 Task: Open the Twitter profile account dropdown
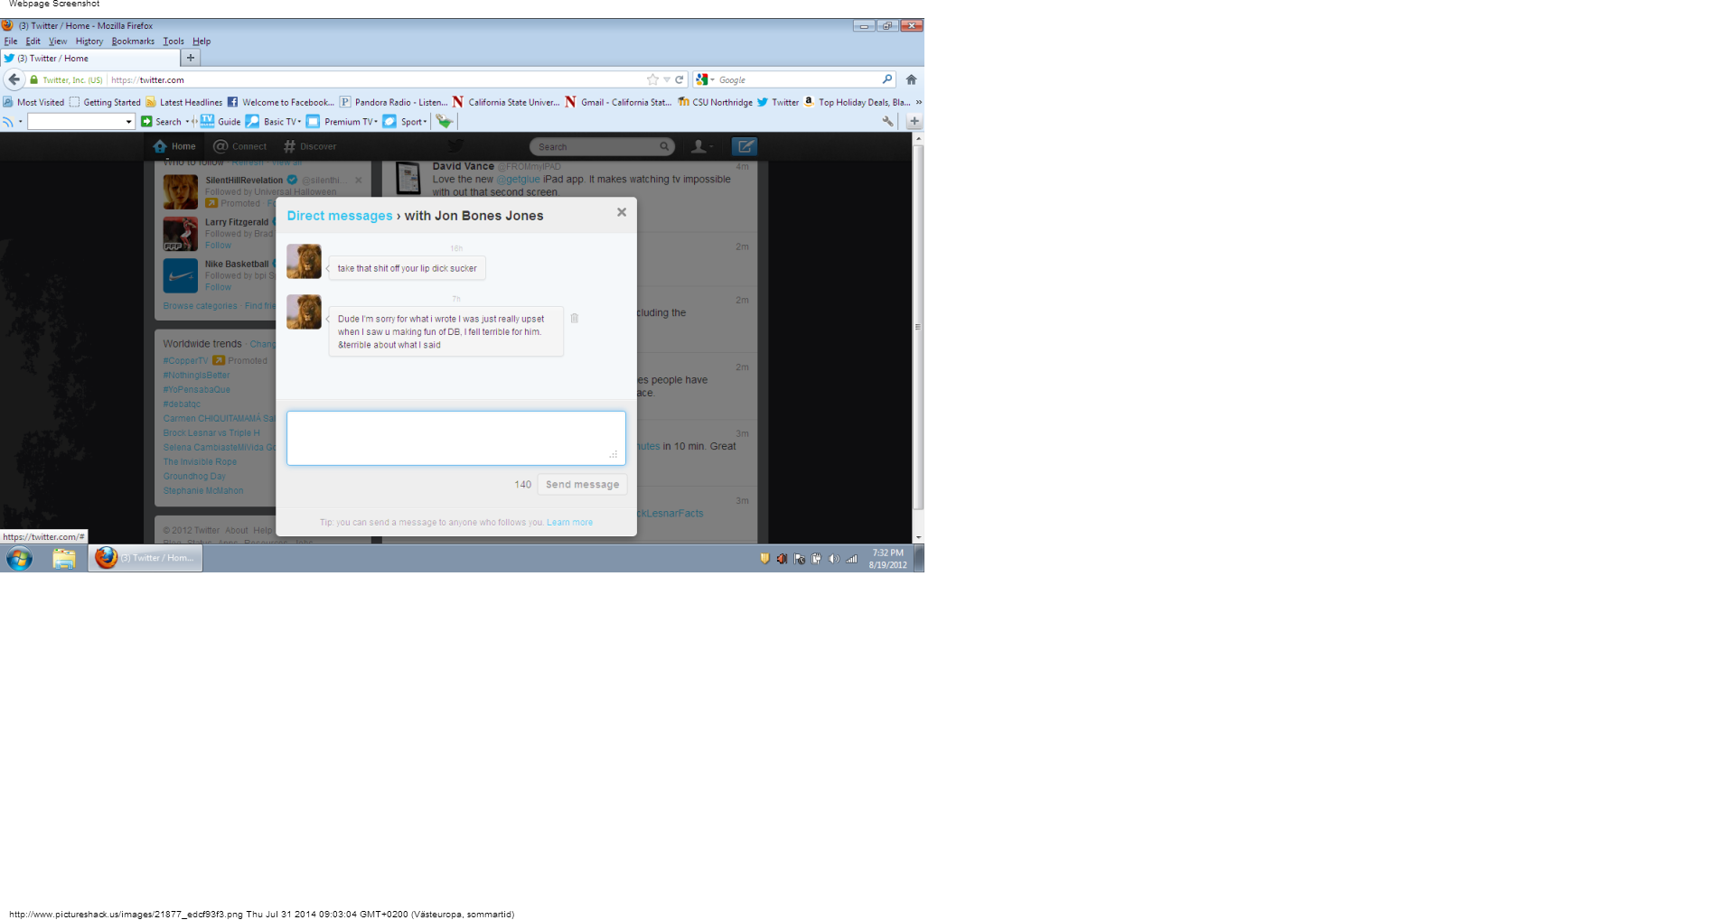pos(702,146)
